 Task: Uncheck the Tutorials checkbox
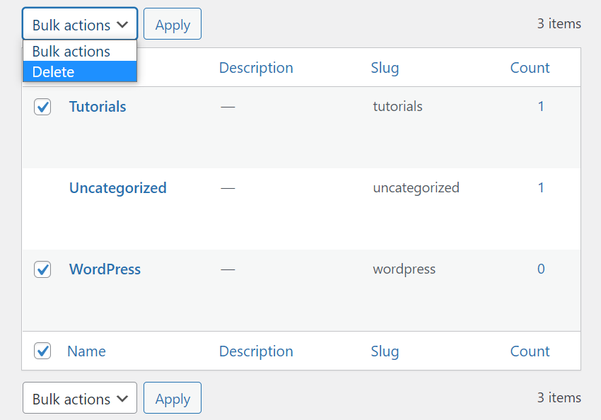point(42,106)
